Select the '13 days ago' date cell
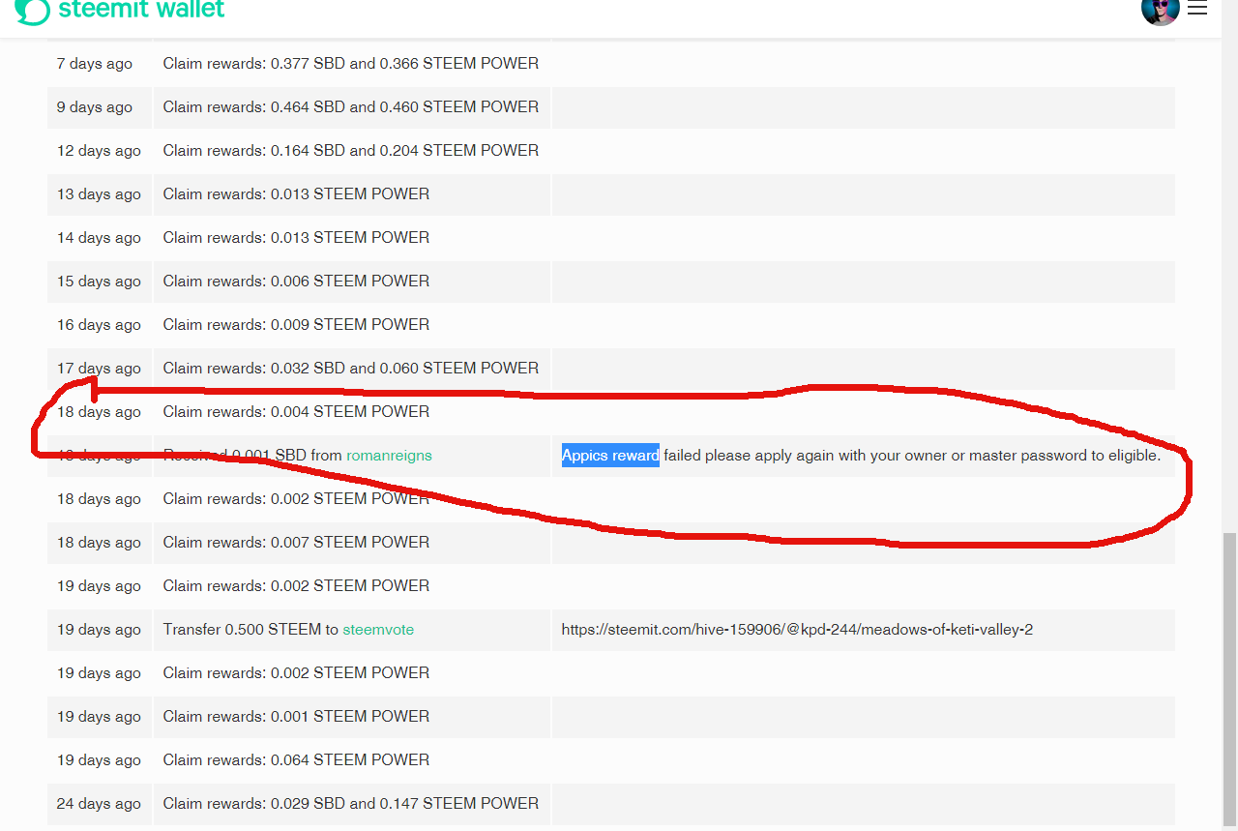 [100, 193]
